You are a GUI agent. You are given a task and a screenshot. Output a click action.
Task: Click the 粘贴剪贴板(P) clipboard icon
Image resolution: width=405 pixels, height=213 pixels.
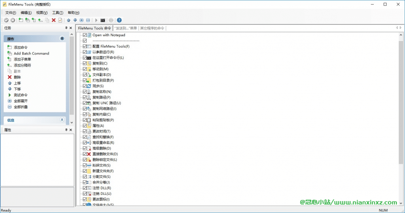(x=89, y=120)
